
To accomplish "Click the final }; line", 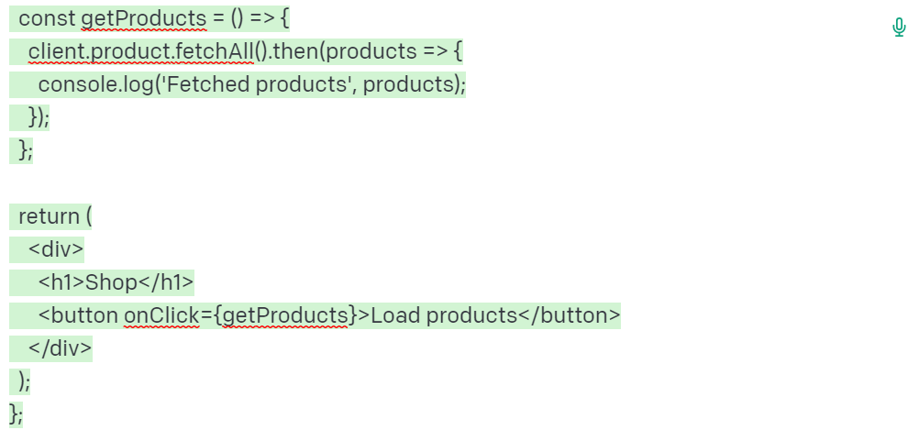I will pos(17,415).
